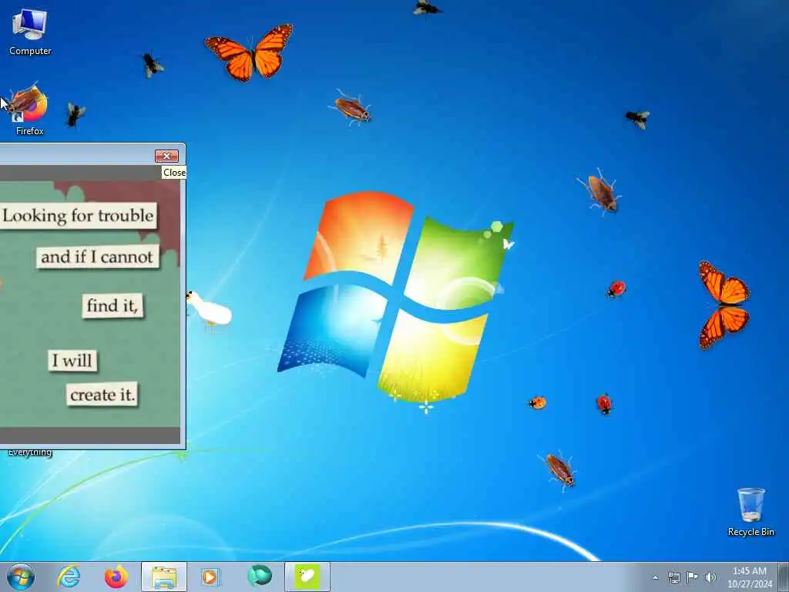789x592 pixels.
Task: Click the "find it," note
Action: (x=112, y=305)
